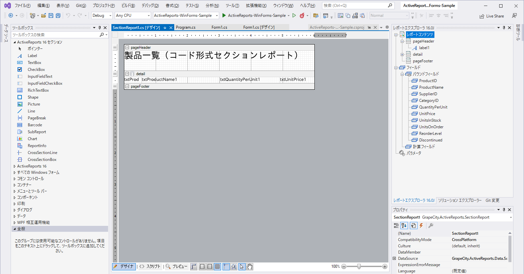
Task: Select the InputFieldCheckBox control in toolbox
Action: (x=45, y=83)
